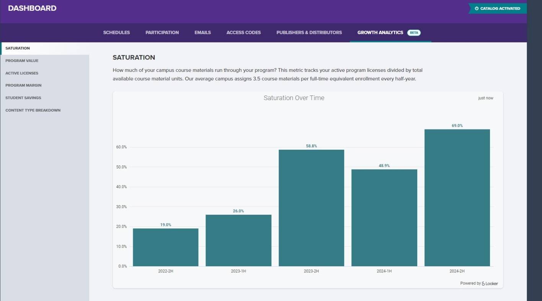The image size is (542, 301).
Task: Click the power icon in Catalog Activated badge
Action: 477,8
